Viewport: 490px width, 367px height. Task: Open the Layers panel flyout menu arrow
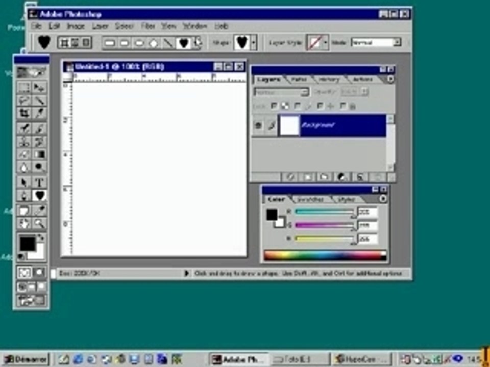pyautogui.click(x=390, y=80)
